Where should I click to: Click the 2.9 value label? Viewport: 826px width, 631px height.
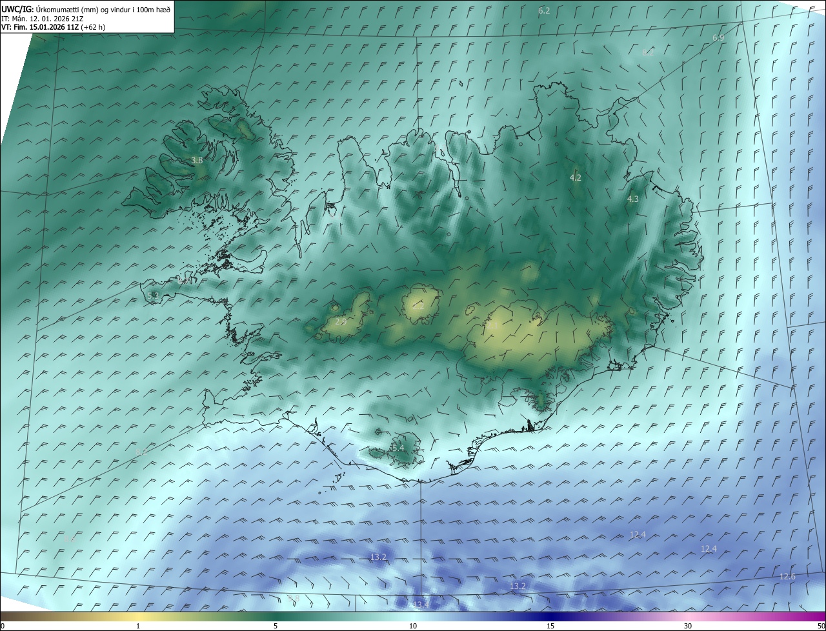point(341,321)
